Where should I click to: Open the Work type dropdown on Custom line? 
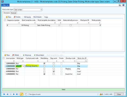tap(23, 66)
